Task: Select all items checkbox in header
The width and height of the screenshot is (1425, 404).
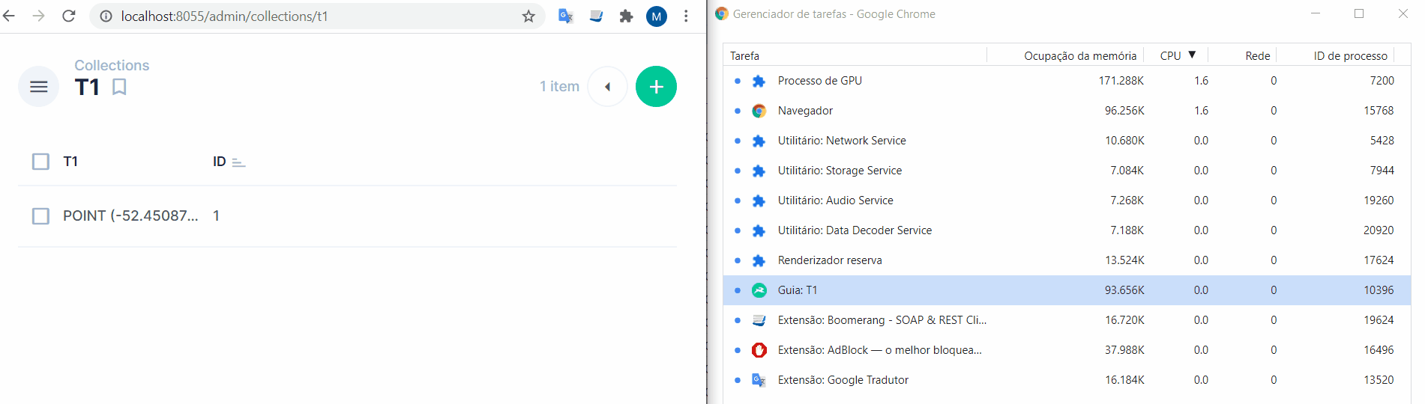Action: point(41,162)
